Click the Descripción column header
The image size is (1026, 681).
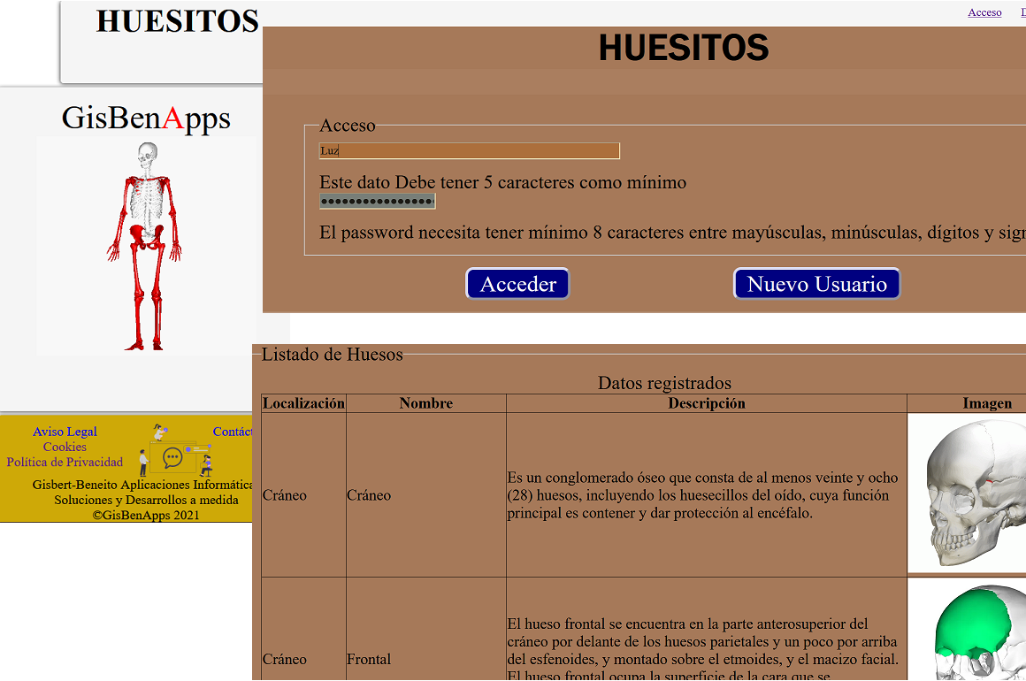click(706, 403)
